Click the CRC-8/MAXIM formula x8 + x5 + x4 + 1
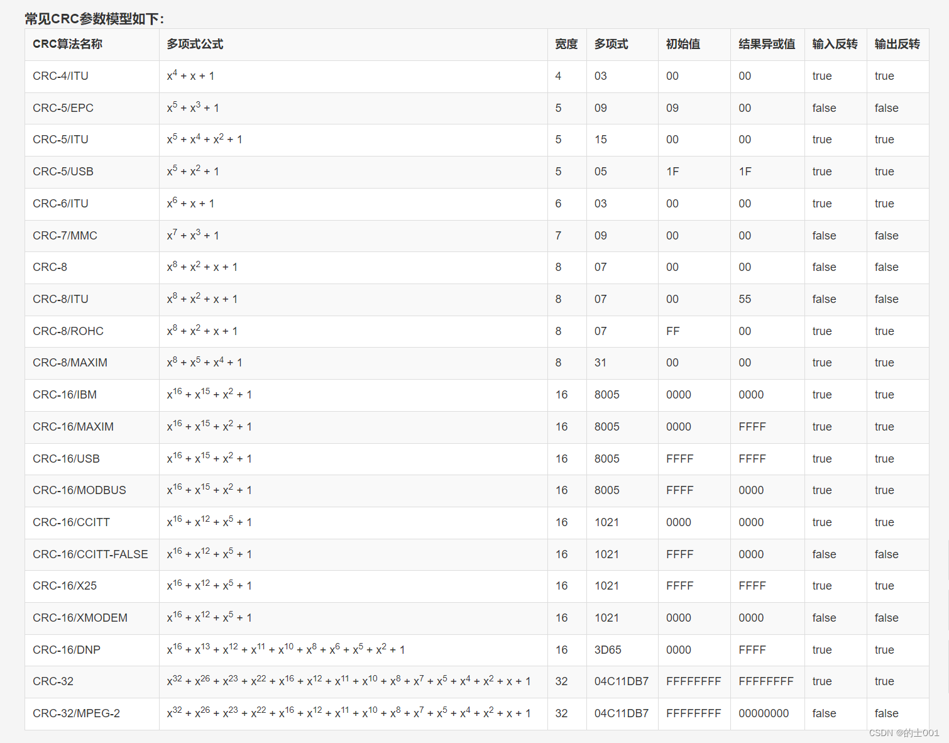949x743 pixels. pos(204,362)
